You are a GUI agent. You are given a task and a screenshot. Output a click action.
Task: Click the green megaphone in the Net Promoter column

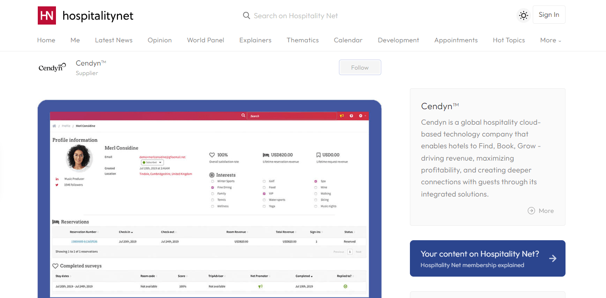point(261,287)
